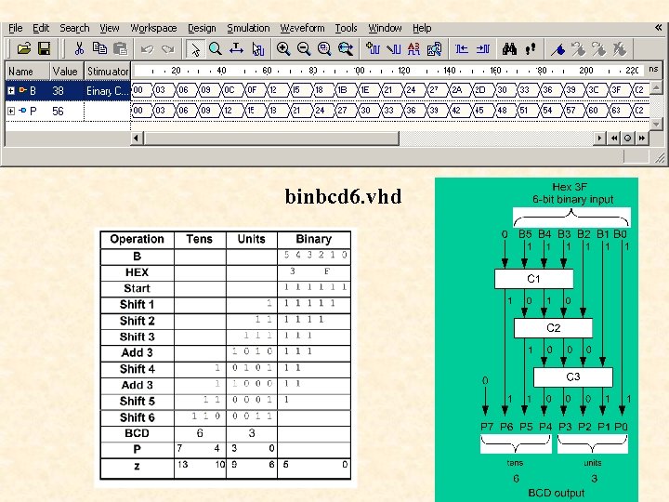Click the Next Event navigation icon
Image resolution: width=669 pixels, height=502 pixels.
coord(482,48)
